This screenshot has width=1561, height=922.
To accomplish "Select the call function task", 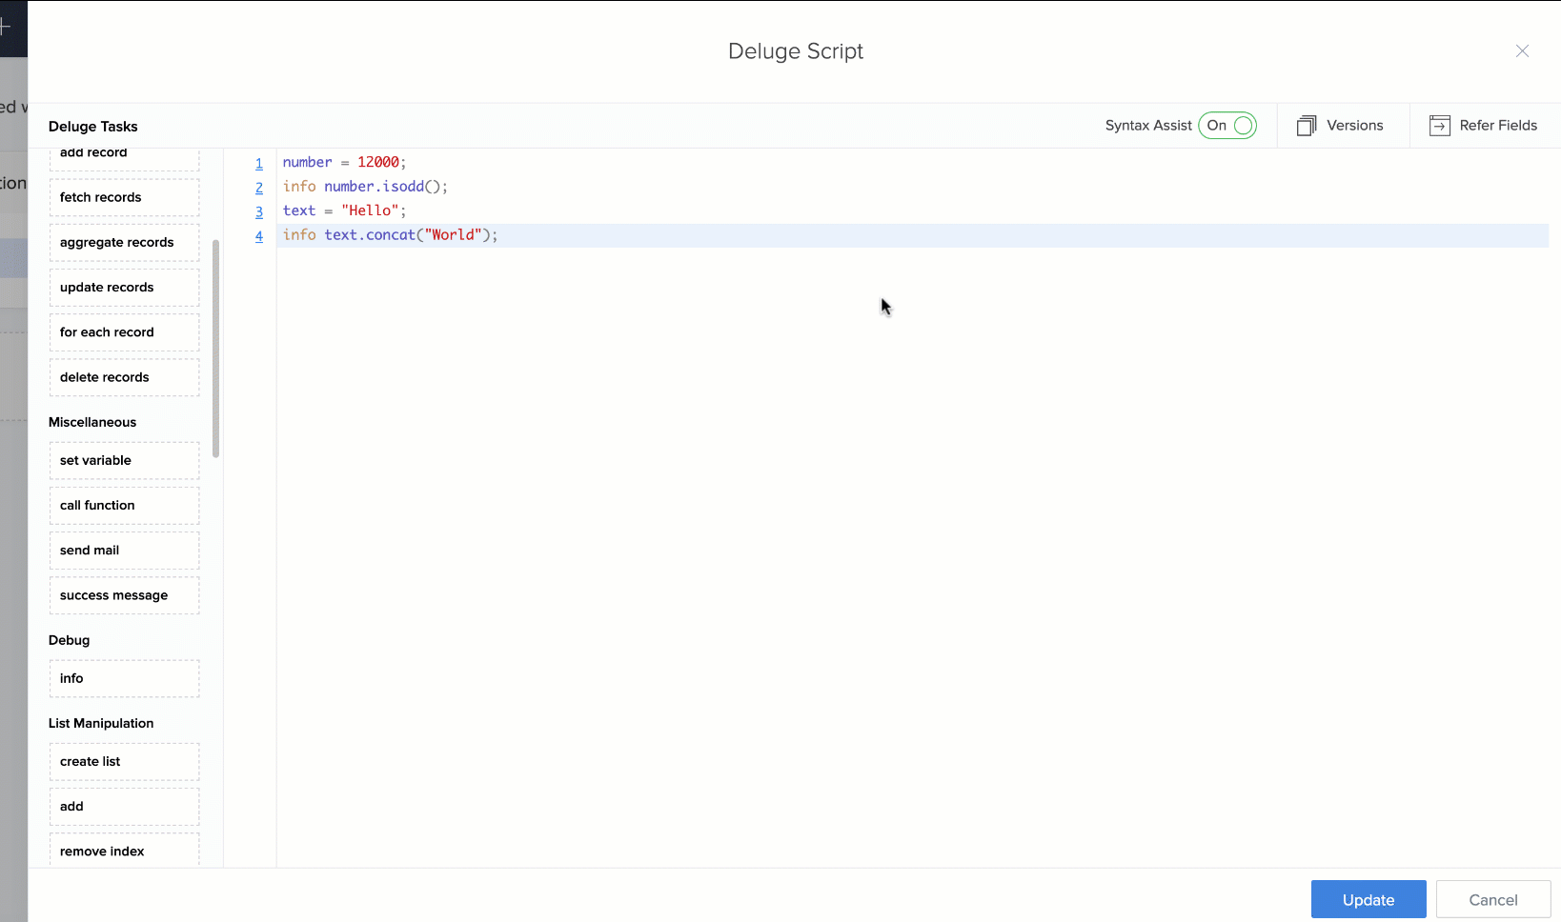I will coord(124,505).
